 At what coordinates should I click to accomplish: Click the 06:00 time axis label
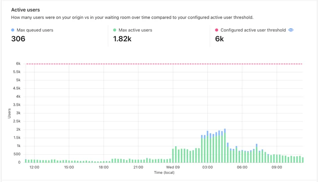coord(242,167)
